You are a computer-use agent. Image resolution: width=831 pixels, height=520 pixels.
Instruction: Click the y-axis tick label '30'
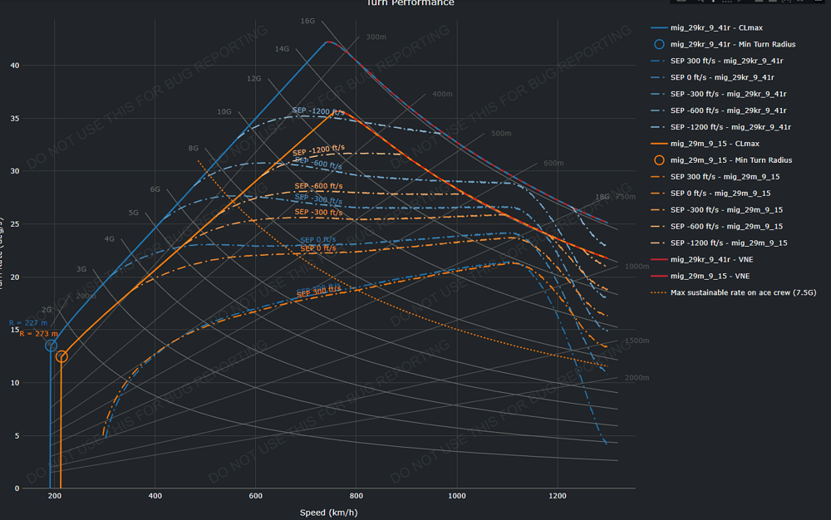click(x=15, y=171)
